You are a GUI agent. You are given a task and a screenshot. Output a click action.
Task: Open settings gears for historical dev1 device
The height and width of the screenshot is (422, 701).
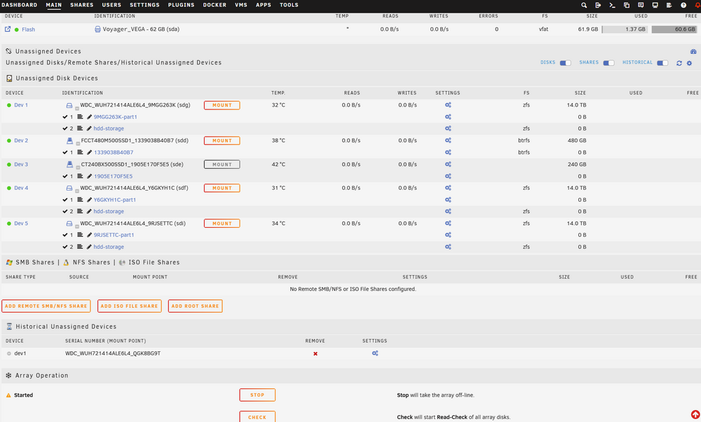(375, 353)
